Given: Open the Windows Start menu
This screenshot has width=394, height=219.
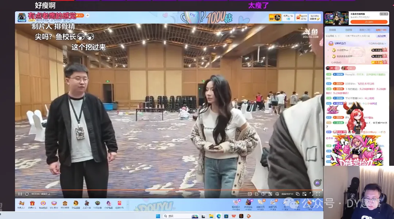Looking at the screenshot, I should coord(158,216).
